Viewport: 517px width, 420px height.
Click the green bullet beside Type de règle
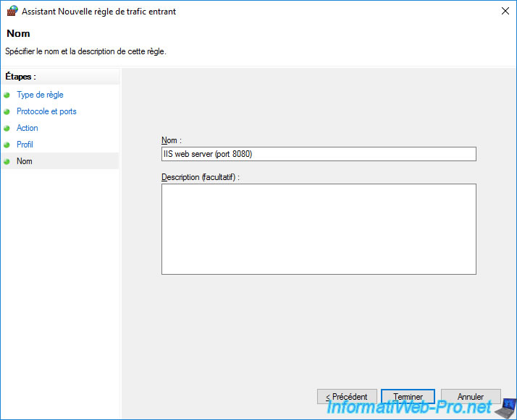coord(7,95)
